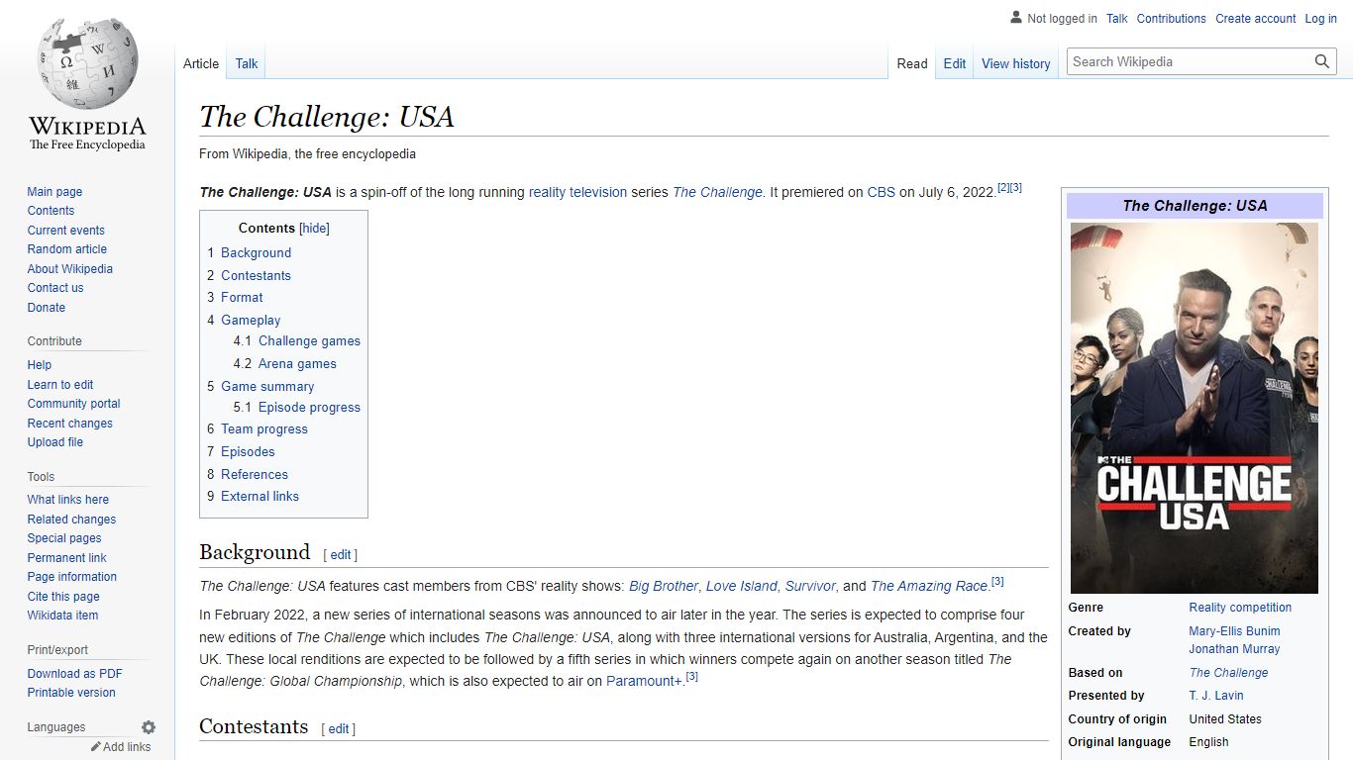Open Upload file link
The height and width of the screenshot is (760, 1353).
(x=55, y=442)
